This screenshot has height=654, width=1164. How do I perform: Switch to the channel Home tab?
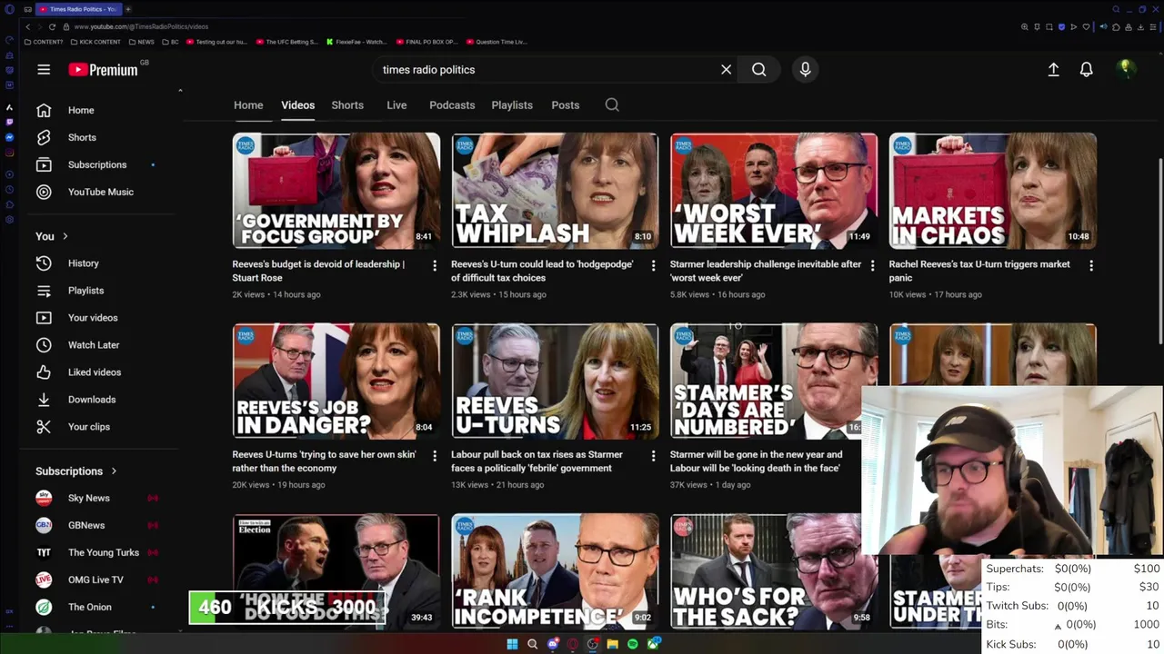[x=248, y=105]
